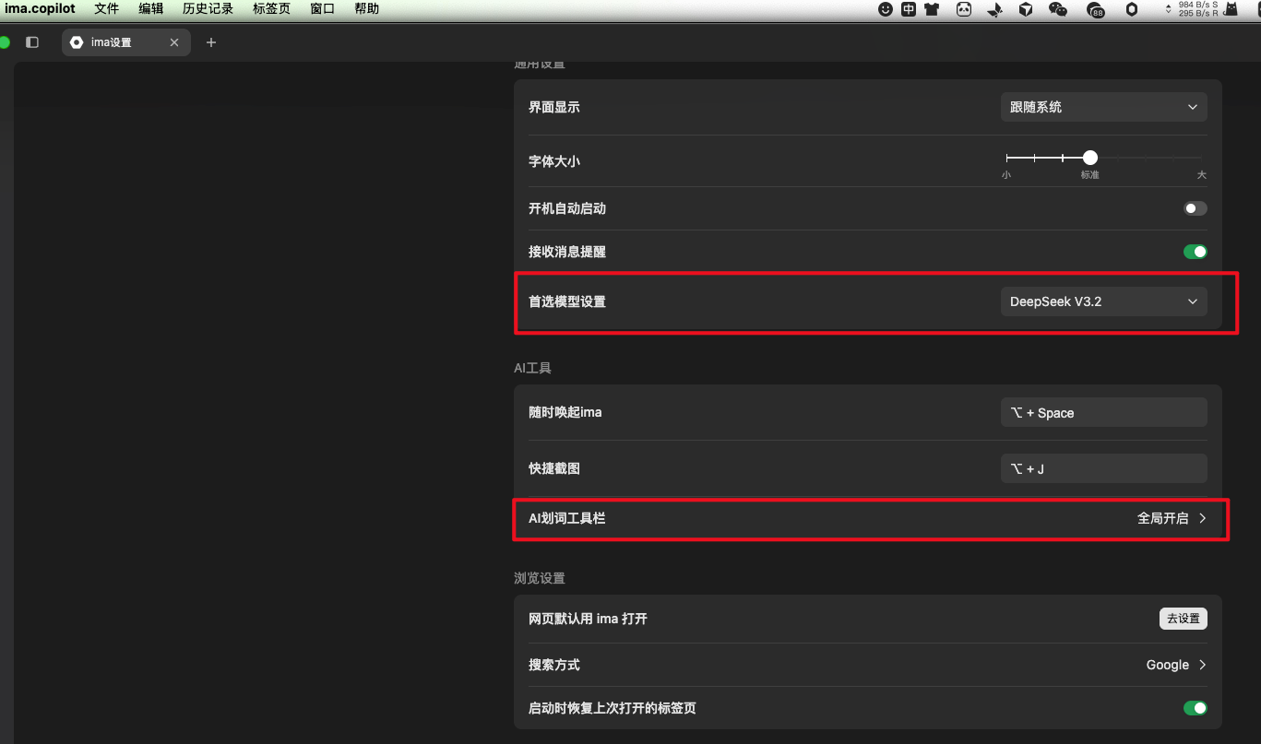This screenshot has height=744, width=1261.
Task: Select the ima设置 tab
Action: click(x=113, y=42)
